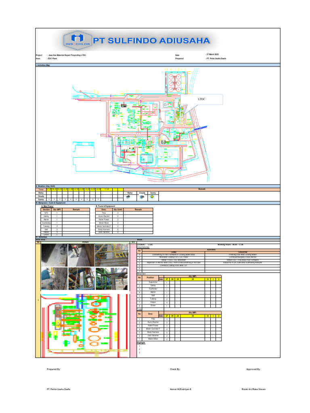Click the Position header in manpower schedule
This screenshot has height=413, width=310.
coord(150,277)
